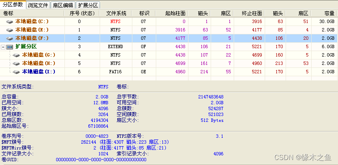The height and width of the screenshot is (165, 338).
Task: Open the 浏览文件 tab
Action: tap(38, 5)
